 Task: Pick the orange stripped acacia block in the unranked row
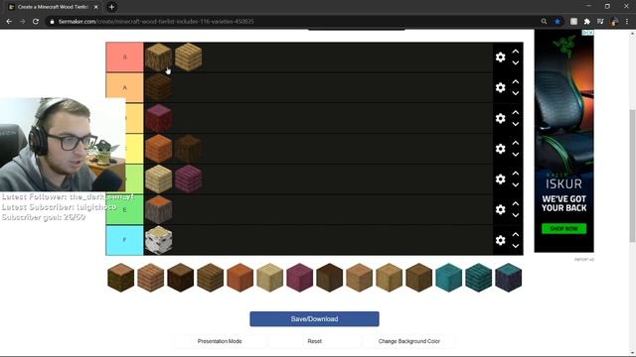(x=240, y=278)
